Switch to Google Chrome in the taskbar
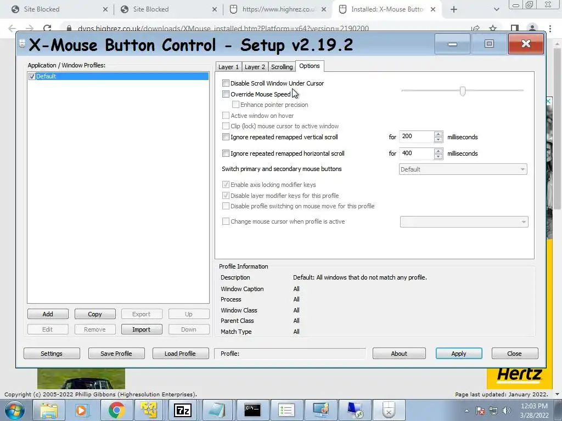 (x=116, y=410)
